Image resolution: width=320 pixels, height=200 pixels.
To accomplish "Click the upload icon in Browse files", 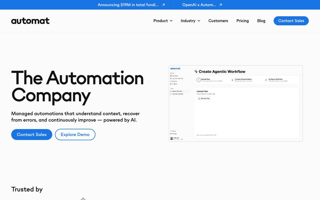I will [199, 98].
